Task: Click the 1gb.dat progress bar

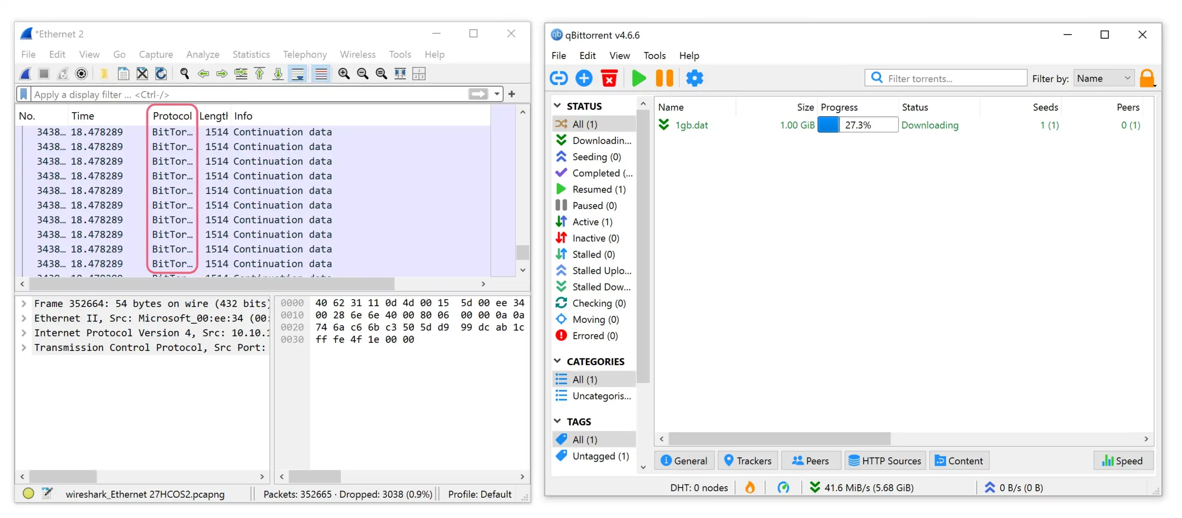Action: coord(857,125)
